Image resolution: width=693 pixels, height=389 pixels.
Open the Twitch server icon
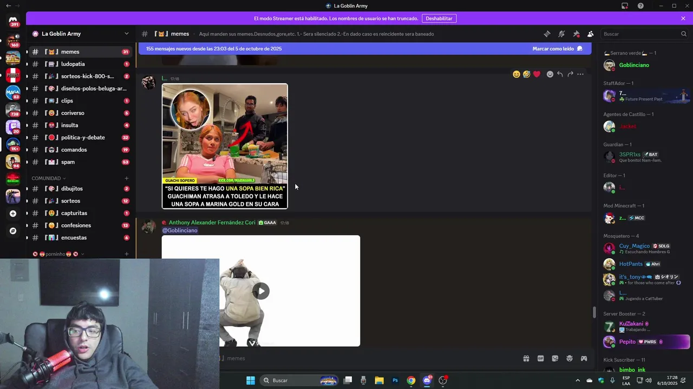13,127
